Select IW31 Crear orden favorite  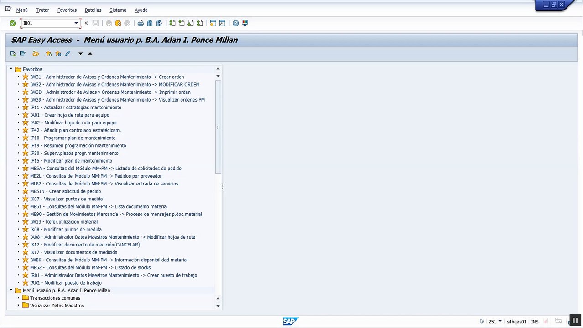(x=107, y=77)
